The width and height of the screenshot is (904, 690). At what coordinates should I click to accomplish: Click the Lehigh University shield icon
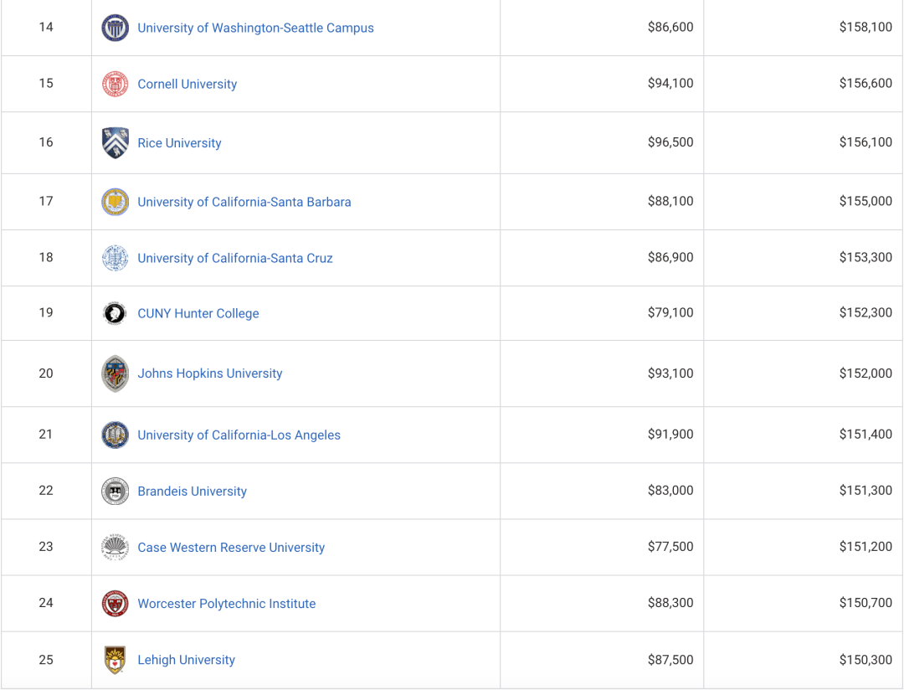116,659
